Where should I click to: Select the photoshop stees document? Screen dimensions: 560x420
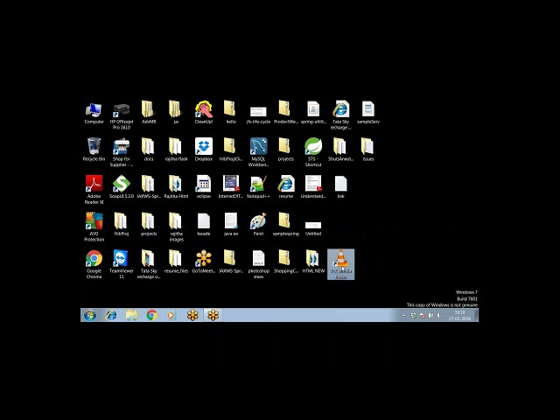pyautogui.click(x=258, y=264)
